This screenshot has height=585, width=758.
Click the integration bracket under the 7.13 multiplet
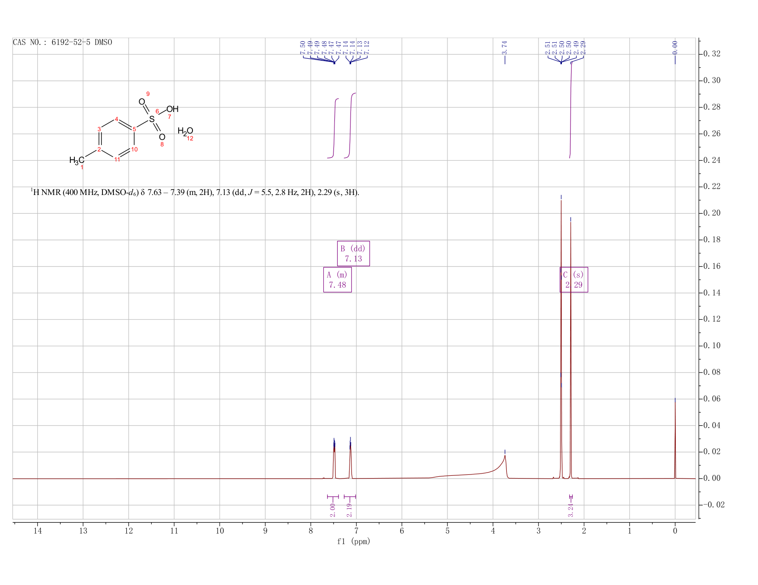coord(350,496)
